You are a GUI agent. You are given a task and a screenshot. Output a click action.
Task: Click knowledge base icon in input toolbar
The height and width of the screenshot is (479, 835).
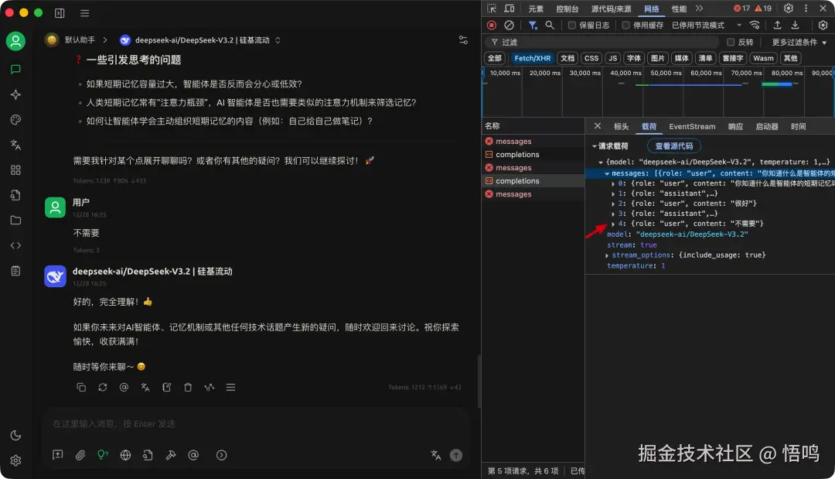148,455
